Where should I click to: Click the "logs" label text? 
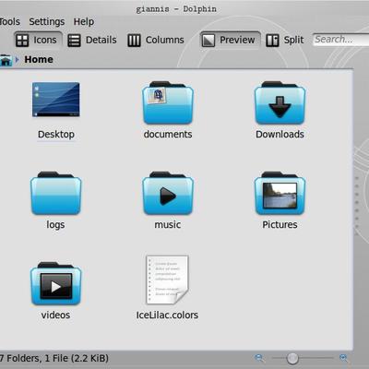55,225
